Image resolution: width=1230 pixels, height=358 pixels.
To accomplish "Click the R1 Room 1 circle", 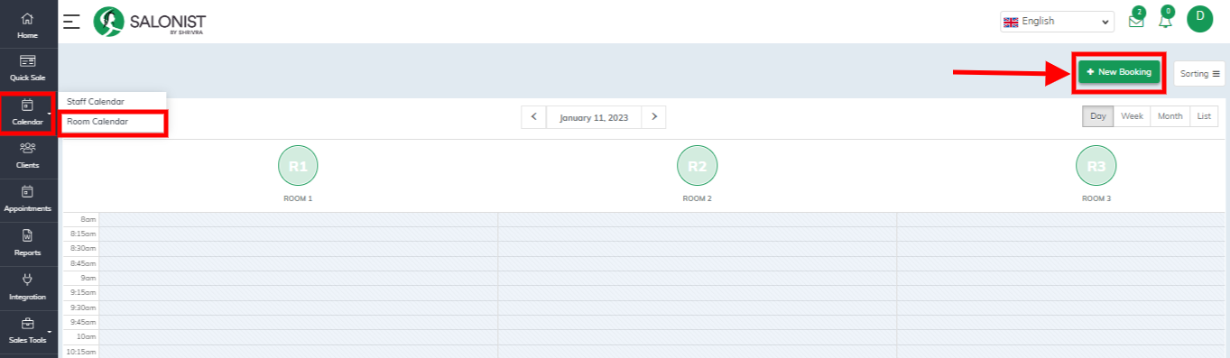I will click(x=298, y=166).
